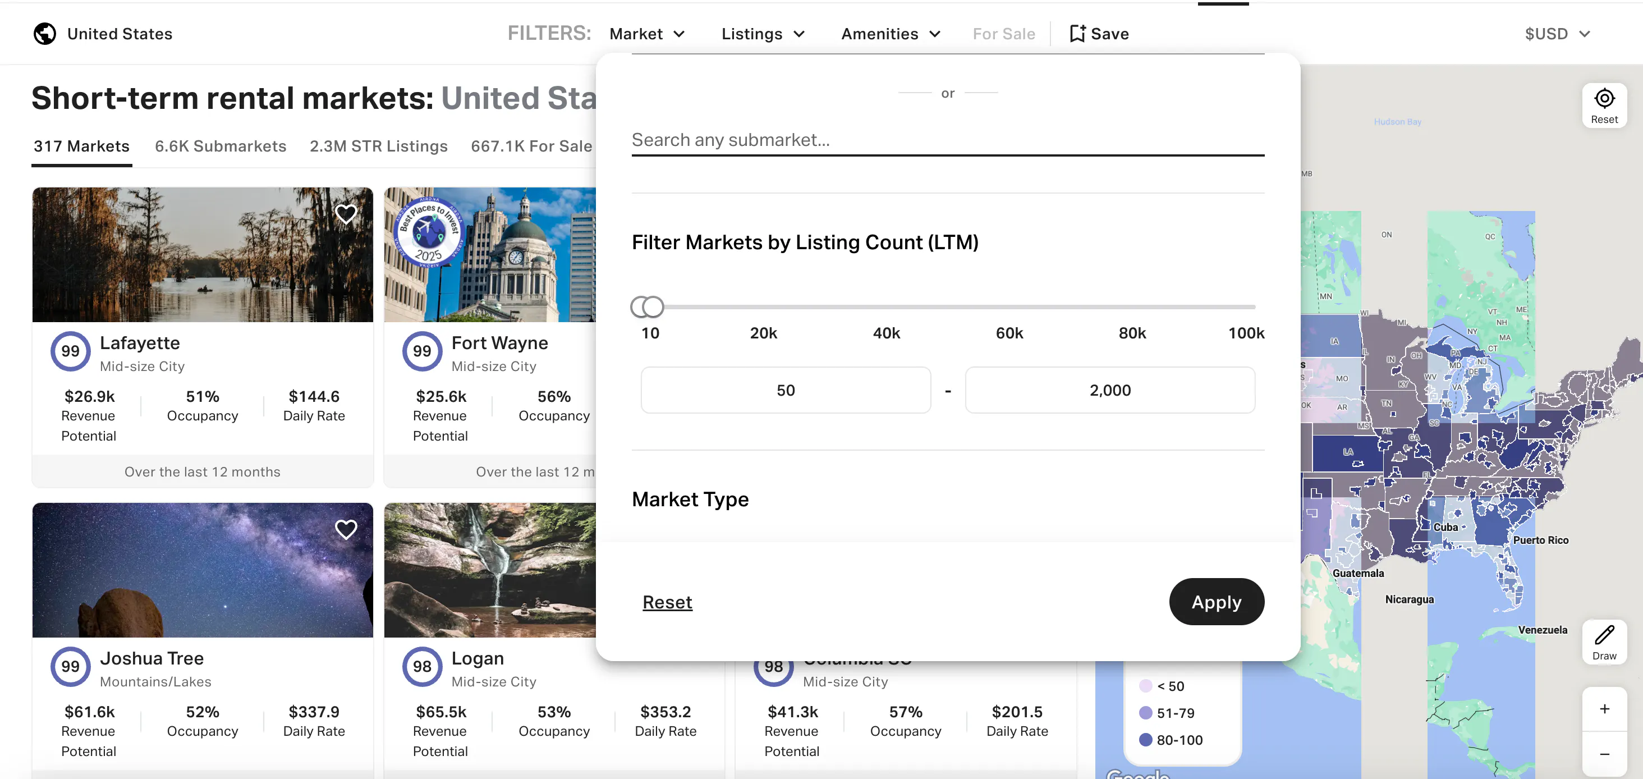1643x779 pixels.
Task: Open the Listings filter dropdown
Action: (x=763, y=34)
